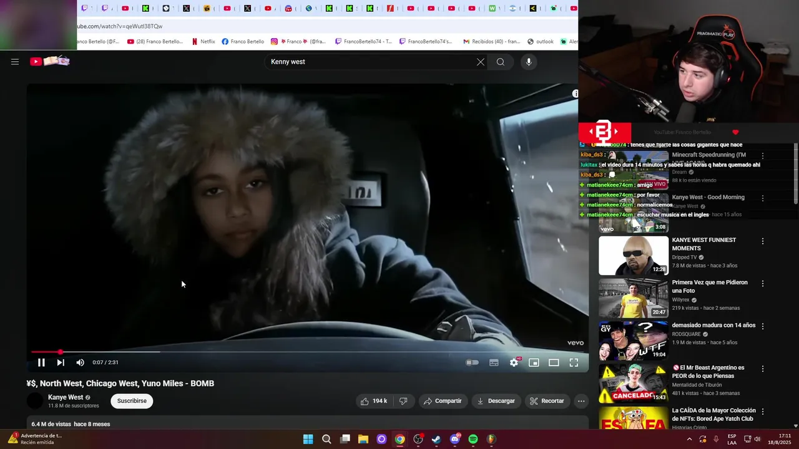The height and width of the screenshot is (449, 799).
Task: Open options menu for KANYE WEST FUNNIEST MOMENTS
Action: coord(762,241)
